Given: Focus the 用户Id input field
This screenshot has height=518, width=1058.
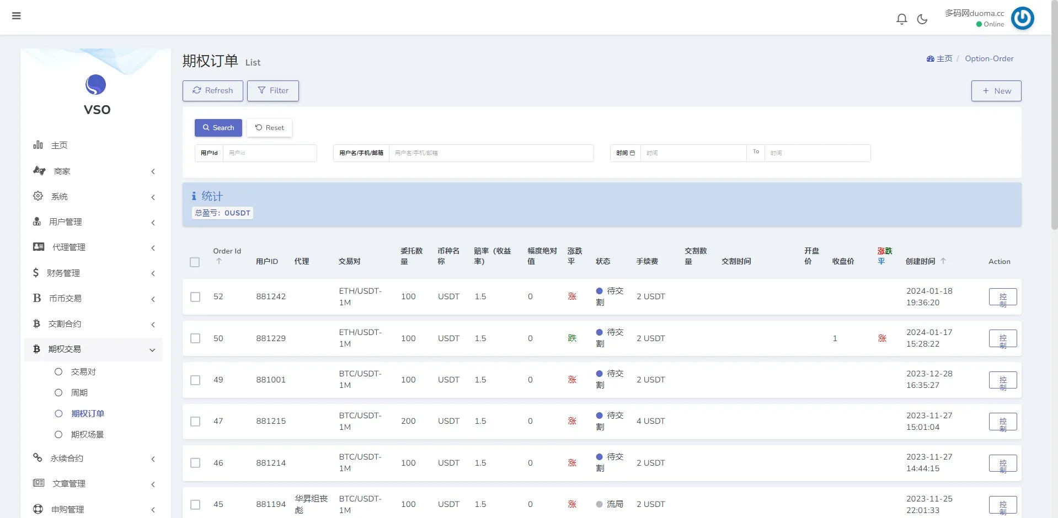Looking at the screenshot, I should pos(270,153).
